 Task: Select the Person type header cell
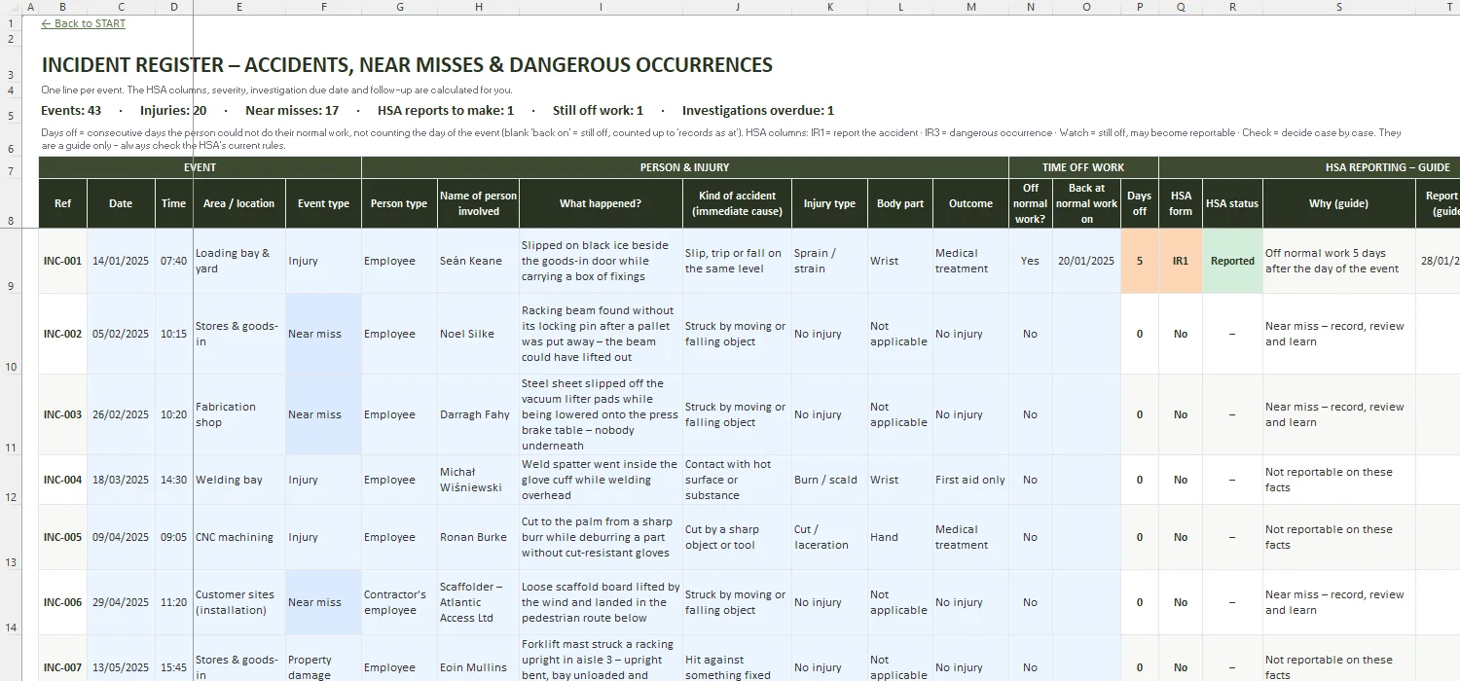(x=399, y=203)
